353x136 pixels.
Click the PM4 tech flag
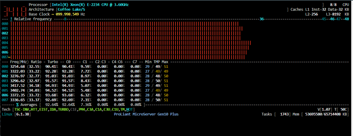click(x=82, y=110)
